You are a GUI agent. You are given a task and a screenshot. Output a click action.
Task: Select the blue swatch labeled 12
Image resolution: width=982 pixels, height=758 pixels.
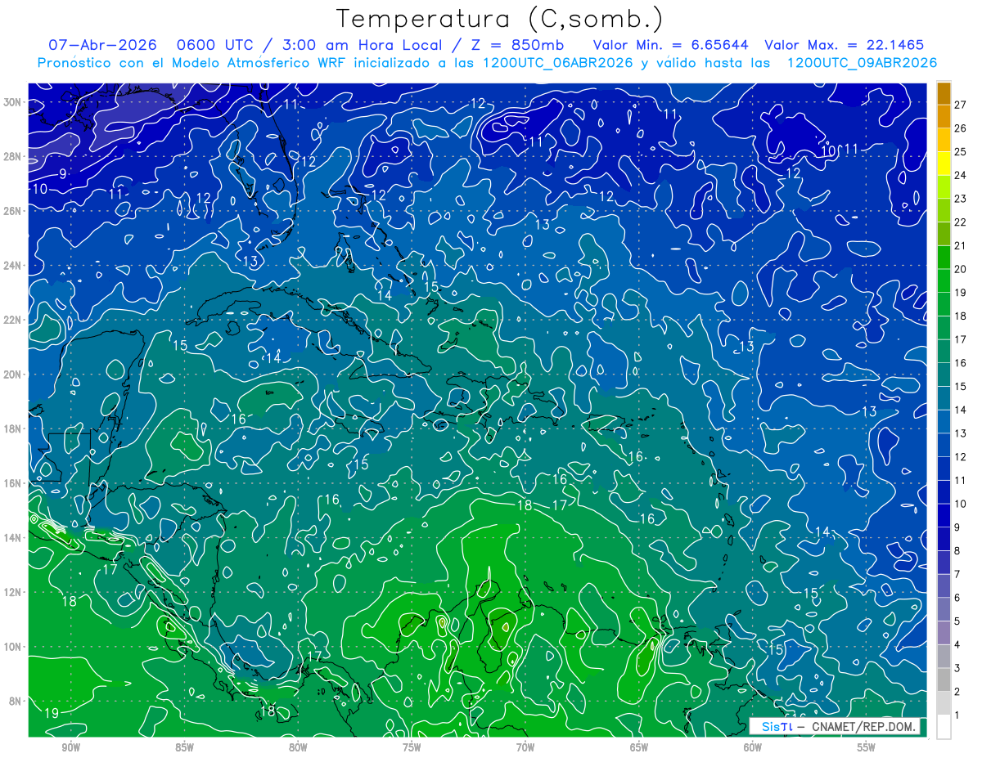coord(944,446)
